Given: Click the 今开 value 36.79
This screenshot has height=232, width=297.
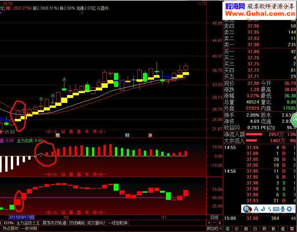Looking at the screenshot, I should [x=290, y=83].
